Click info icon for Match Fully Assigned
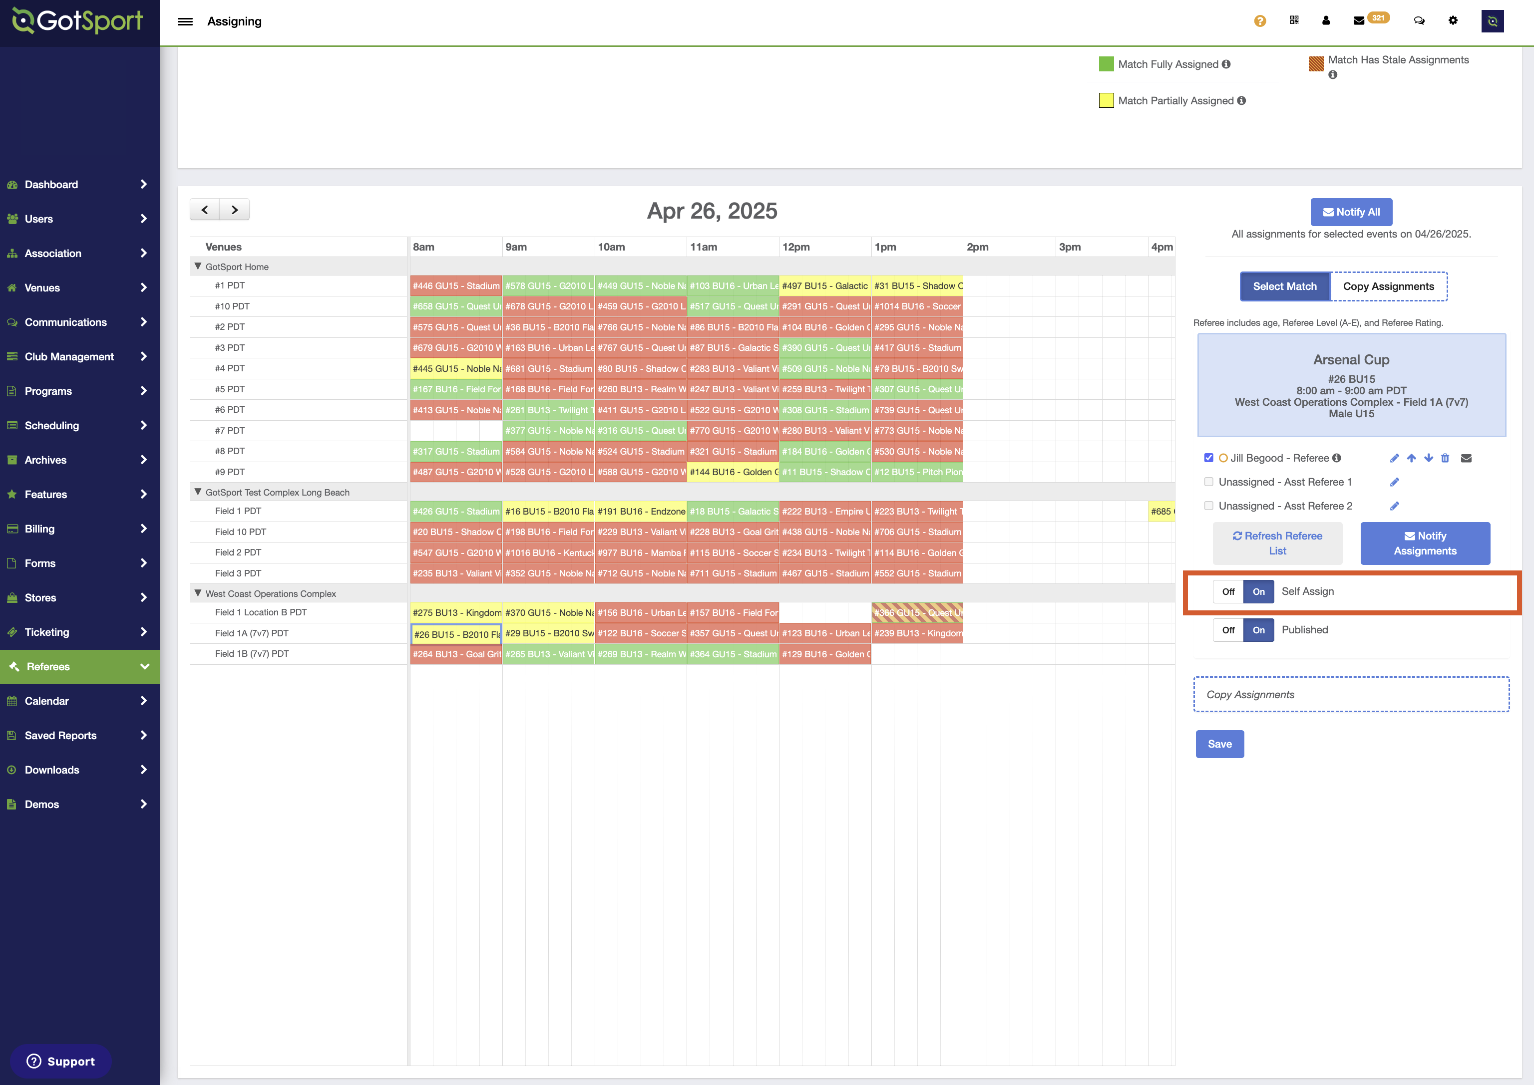1534x1085 pixels. point(1226,64)
